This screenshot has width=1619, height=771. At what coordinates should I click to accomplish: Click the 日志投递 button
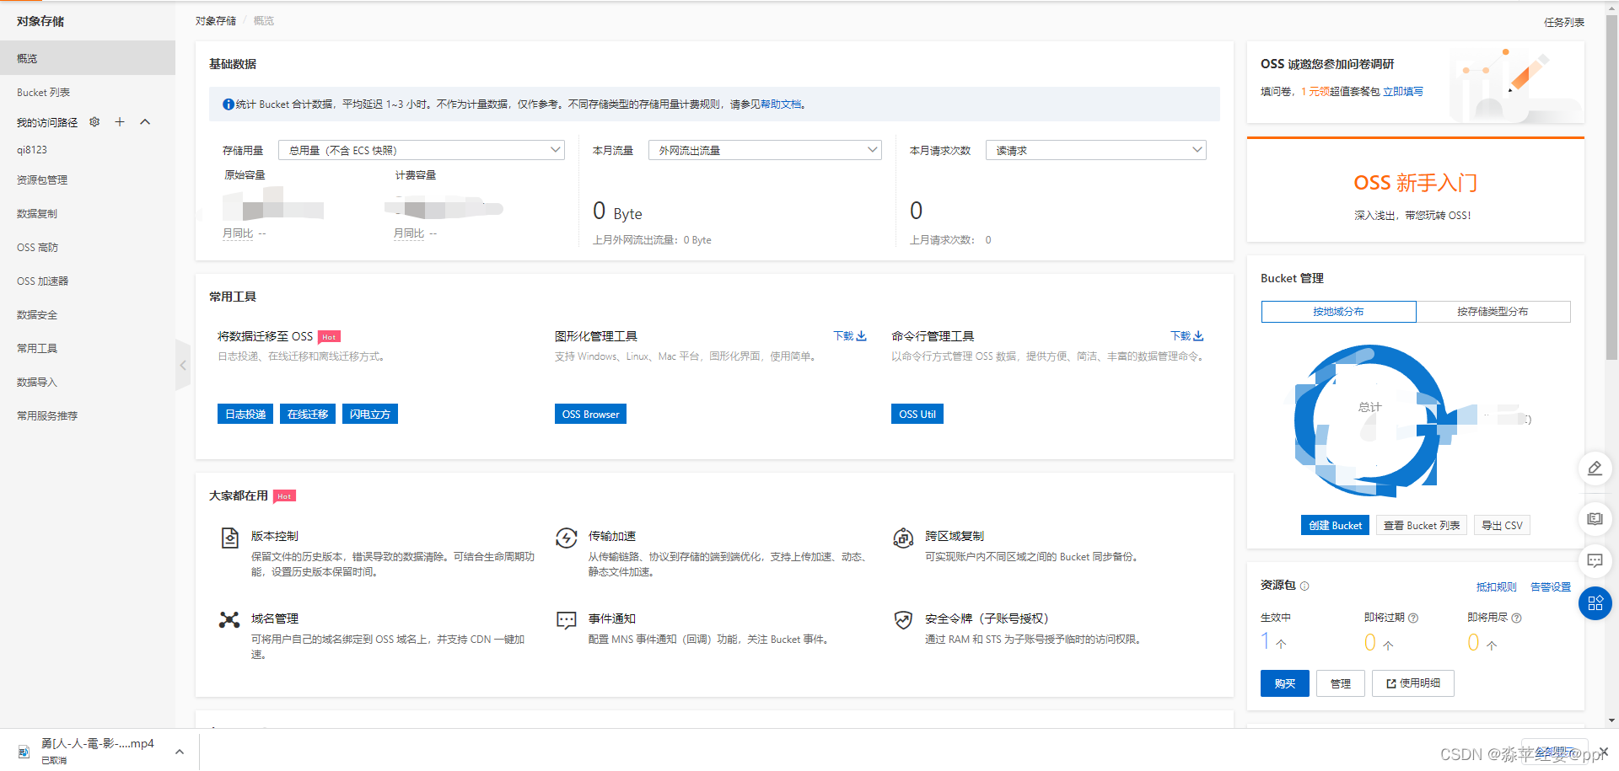pyautogui.click(x=245, y=414)
